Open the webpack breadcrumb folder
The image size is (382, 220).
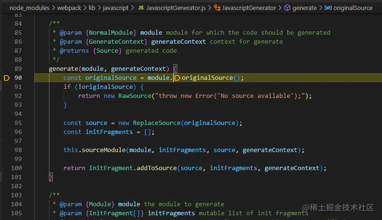tap(69, 8)
